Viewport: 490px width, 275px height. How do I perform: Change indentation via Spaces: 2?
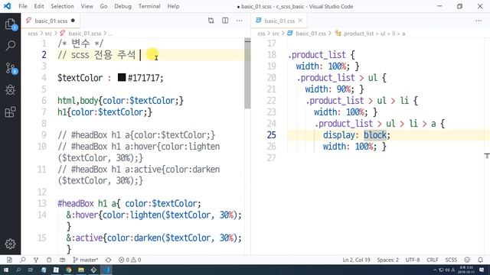(x=387, y=260)
